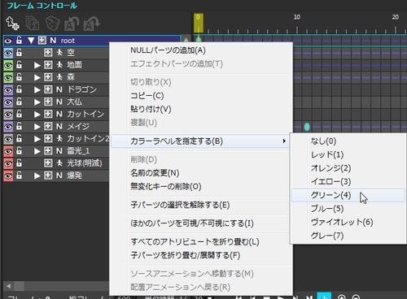The image size is (407, 299).
Task: Click the 'N' type icon on 雷光_1 row
Action: (59, 151)
